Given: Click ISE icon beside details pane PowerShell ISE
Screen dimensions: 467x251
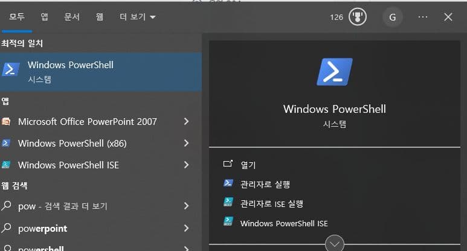Looking at the screenshot, I should pos(228,221).
